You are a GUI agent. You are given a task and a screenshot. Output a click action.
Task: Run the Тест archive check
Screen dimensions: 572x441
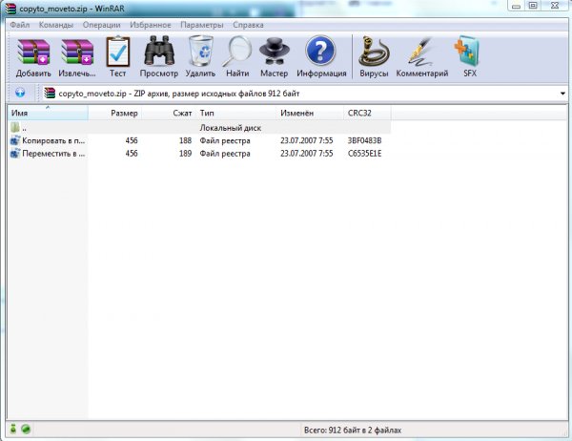pyautogui.click(x=117, y=52)
